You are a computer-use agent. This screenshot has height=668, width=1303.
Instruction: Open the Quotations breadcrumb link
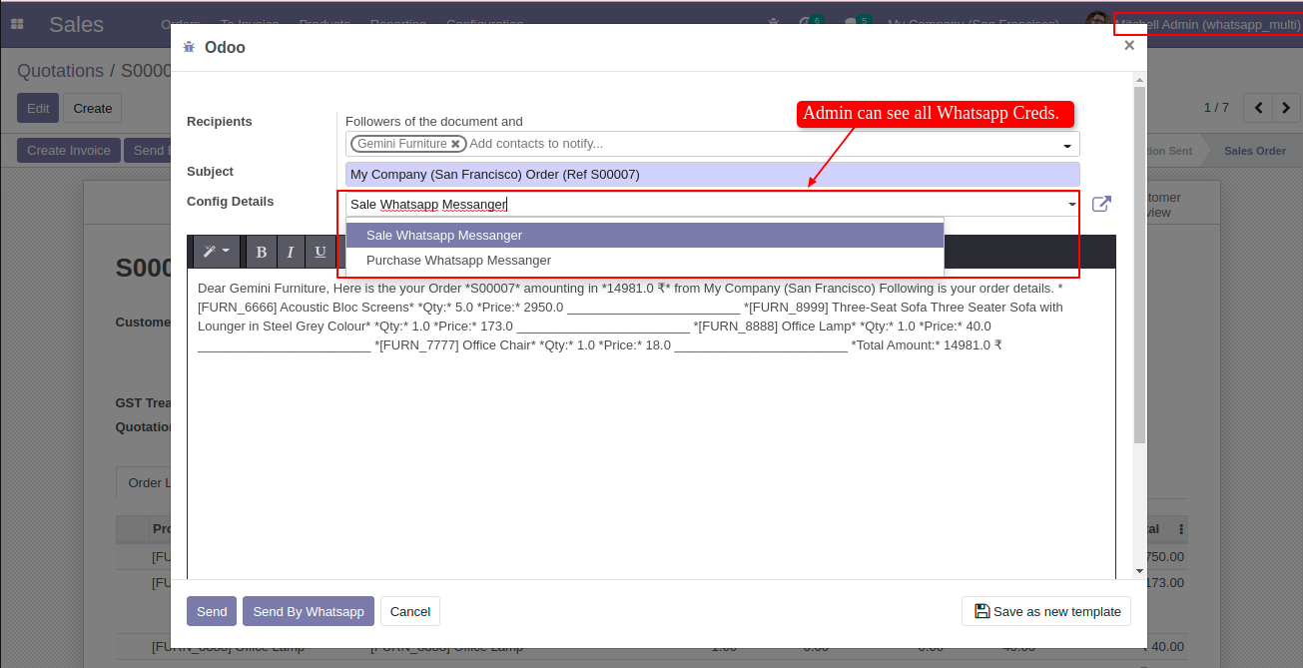60,71
